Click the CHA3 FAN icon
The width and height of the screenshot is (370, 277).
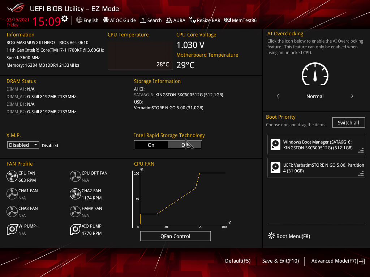coord(12,211)
